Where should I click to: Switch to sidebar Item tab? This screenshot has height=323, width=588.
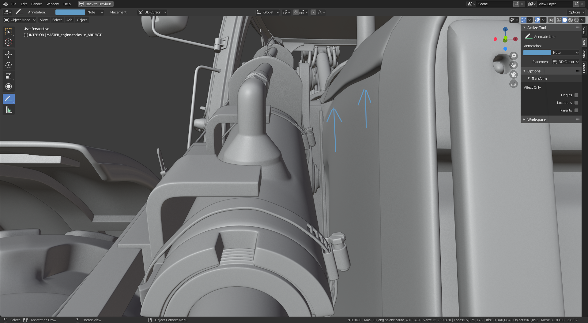pos(584,31)
